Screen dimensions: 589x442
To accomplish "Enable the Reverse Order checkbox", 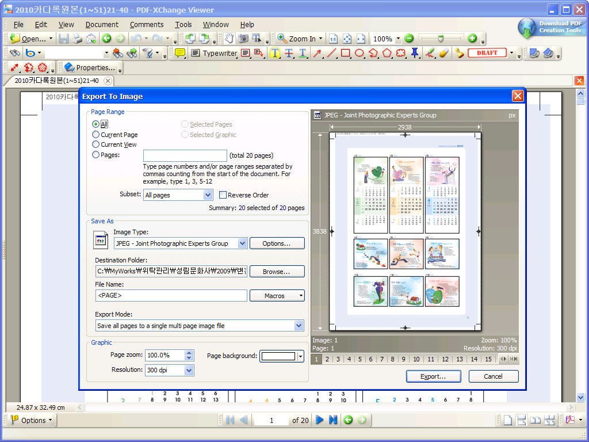I will point(223,195).
